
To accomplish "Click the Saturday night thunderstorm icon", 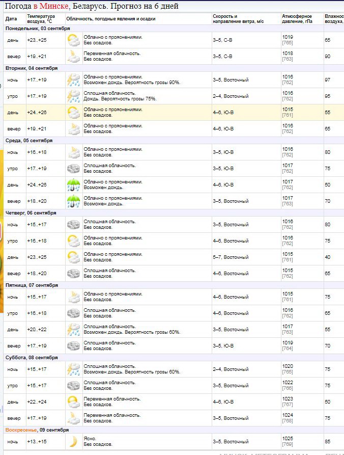I will tap(74, 369).
